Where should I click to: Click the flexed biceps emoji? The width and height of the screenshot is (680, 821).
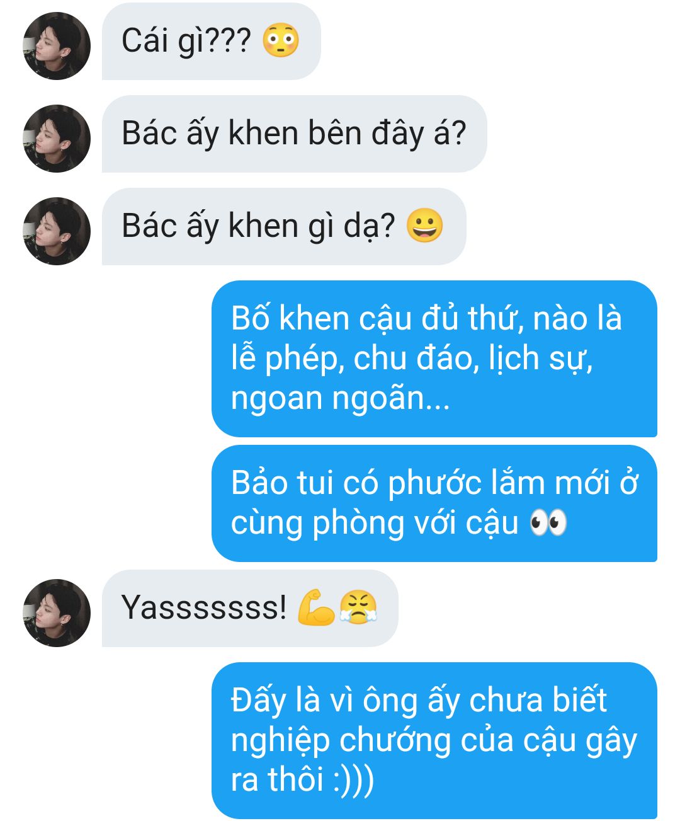coord(316,607)
